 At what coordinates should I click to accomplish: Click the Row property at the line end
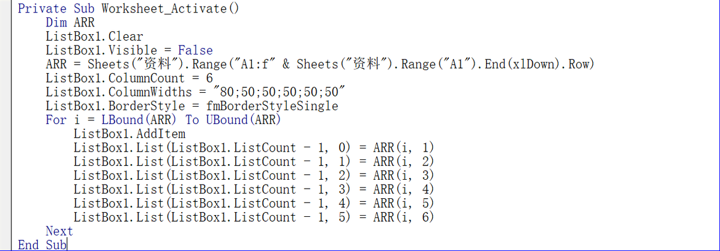tap(580, 64)
